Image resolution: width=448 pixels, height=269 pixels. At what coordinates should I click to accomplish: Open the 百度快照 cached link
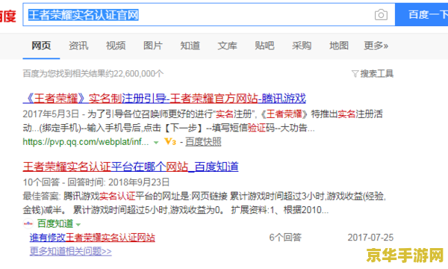click(203, 142)
